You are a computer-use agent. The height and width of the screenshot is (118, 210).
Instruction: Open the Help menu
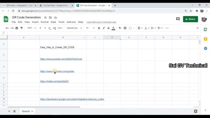(x=80, y=22)
